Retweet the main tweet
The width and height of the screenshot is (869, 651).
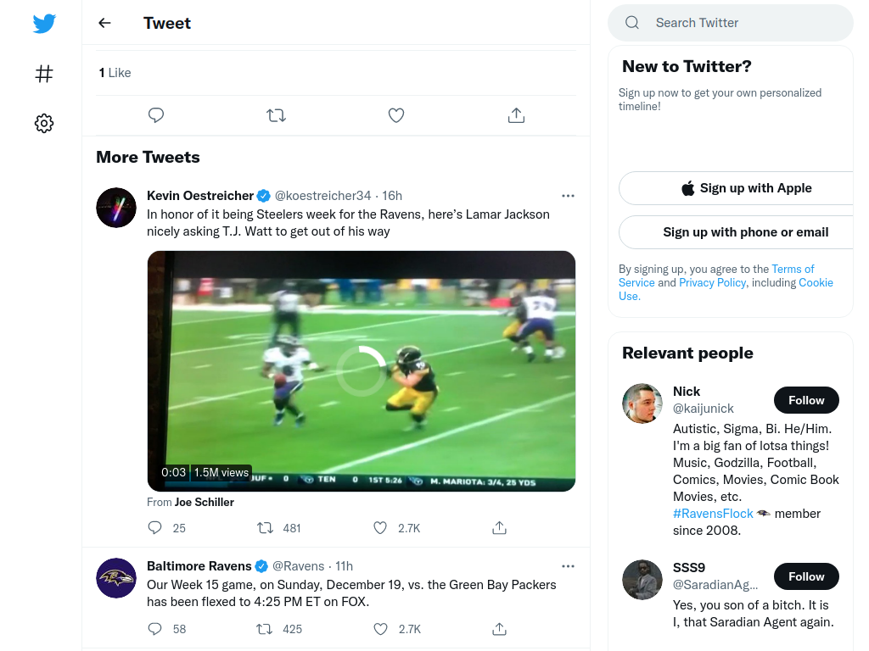pyautogui.click(x=276, y=115)
